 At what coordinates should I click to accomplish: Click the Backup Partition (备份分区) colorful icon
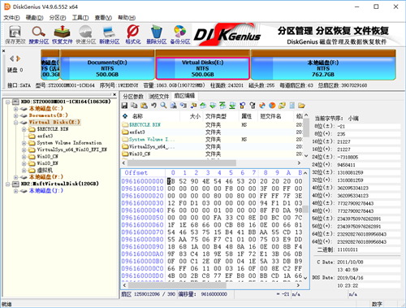tap(180, 35)
